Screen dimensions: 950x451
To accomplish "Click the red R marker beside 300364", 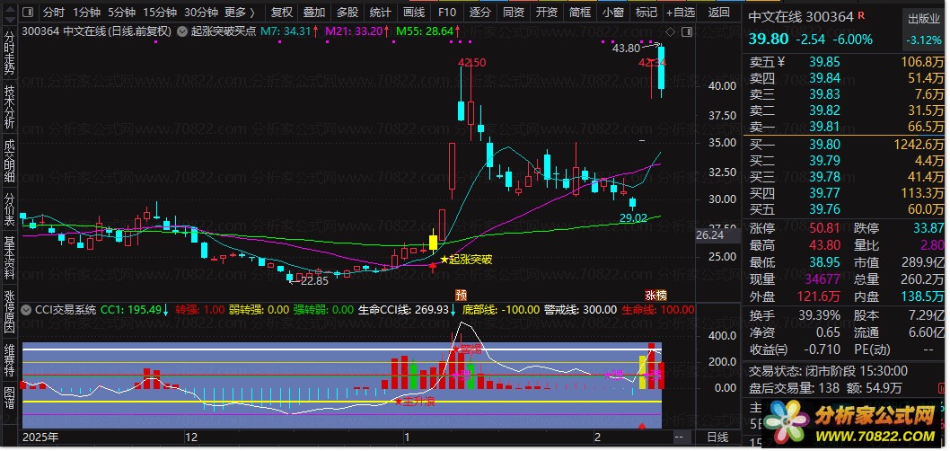I will tap(863, 14).
